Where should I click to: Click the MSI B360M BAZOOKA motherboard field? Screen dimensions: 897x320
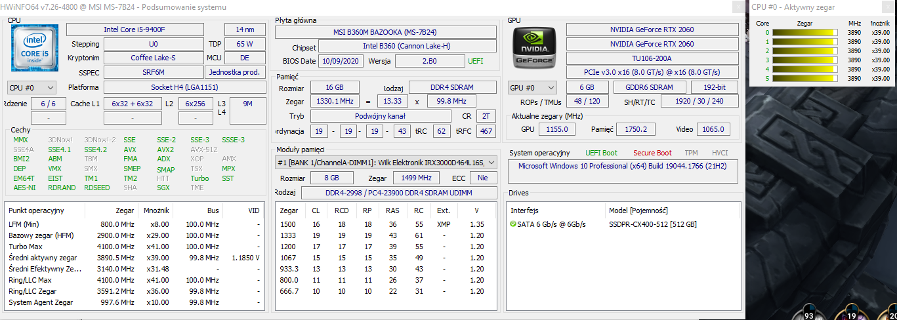tap(386, 32)
